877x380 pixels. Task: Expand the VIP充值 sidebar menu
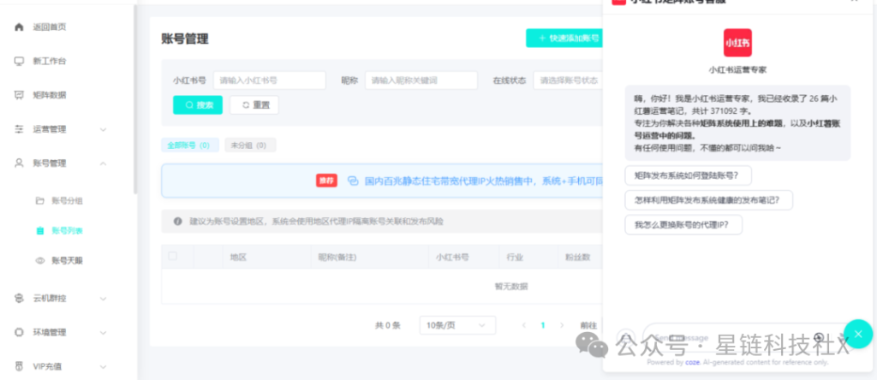103,366
